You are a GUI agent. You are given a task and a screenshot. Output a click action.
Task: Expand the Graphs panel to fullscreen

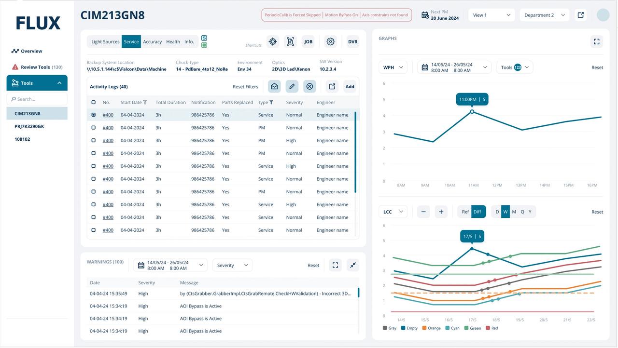[x=596, y=41]
